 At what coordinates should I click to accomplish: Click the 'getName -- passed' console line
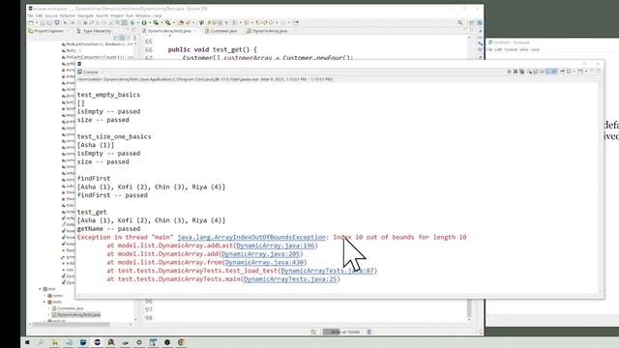tap(108, 229)
